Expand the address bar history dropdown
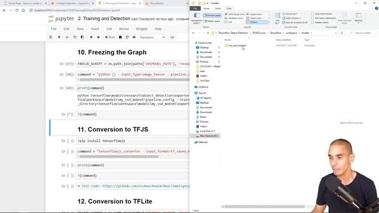The image size is (379, 213). click(x=336, y=33)
